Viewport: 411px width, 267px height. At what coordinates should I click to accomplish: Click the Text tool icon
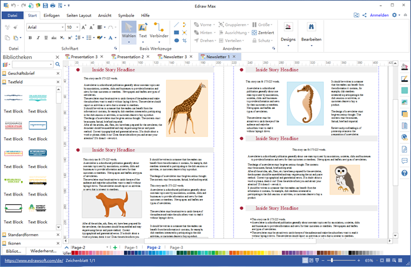pyautogui.click(x=143, y=28)
